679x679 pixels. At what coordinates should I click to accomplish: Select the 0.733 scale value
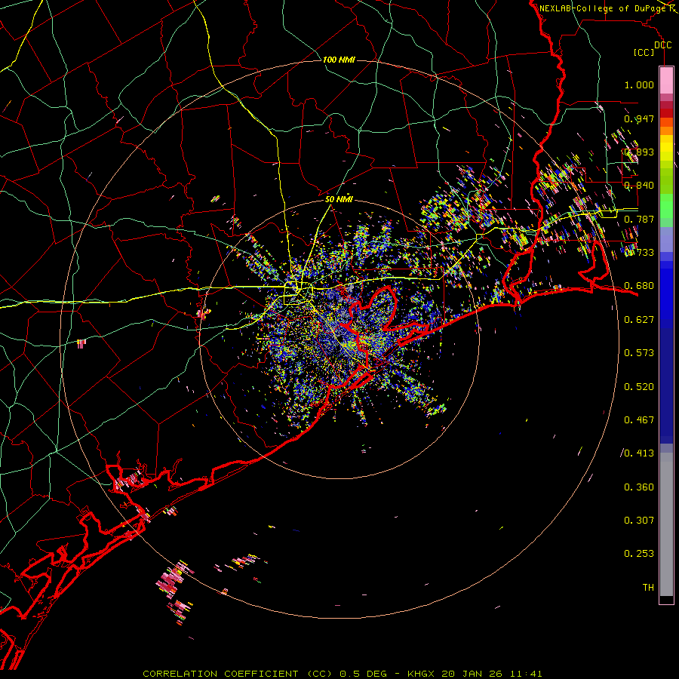click(639, 253)
